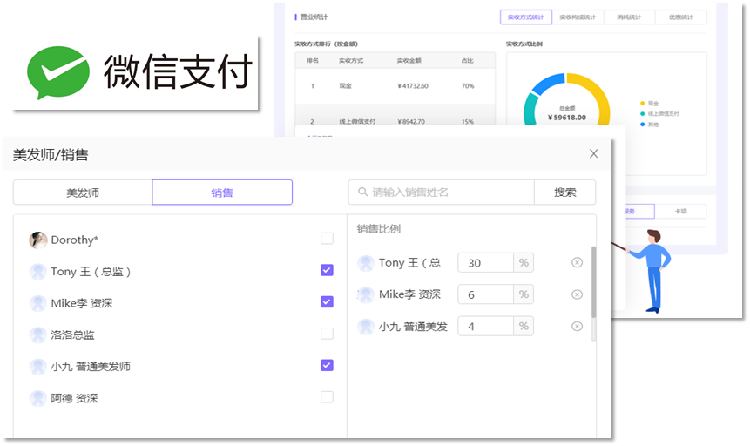Click the ¥8942.70 amount cell
This screenshot has height=446, width=750.
point(411,122)
